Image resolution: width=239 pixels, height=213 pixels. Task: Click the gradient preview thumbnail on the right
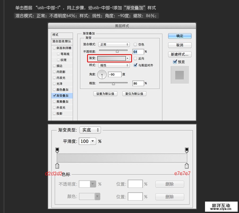(180, 75)
